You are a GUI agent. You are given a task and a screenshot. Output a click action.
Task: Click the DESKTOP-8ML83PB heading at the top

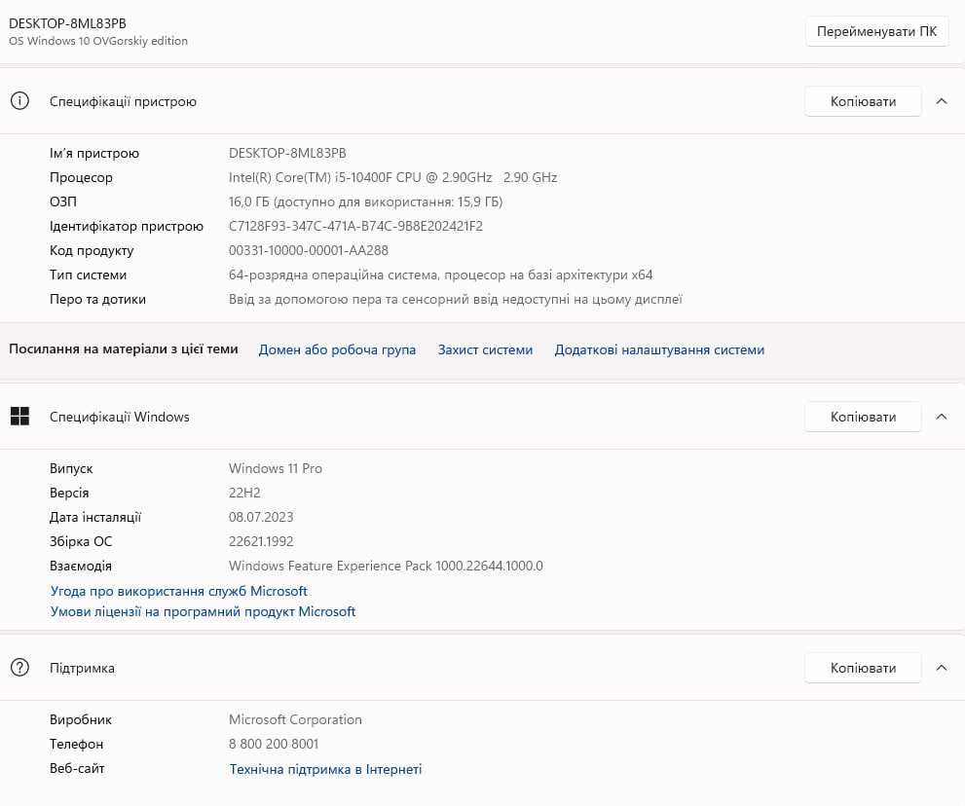pyautogui.click(x=68, y=23)
